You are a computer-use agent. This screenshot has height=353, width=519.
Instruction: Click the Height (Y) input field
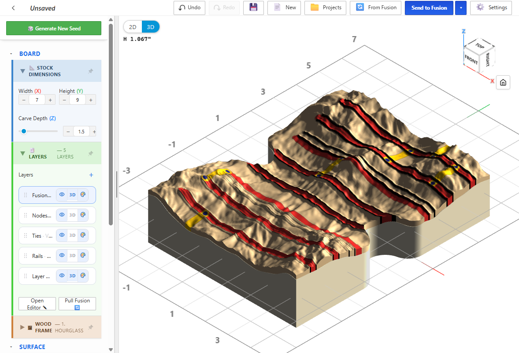(78, 100)
